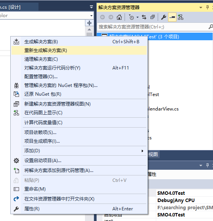The width and height of the screenshot is (213, 221).
Task: Toggle the Preview Selected Items button
Action: coord(172,17)
